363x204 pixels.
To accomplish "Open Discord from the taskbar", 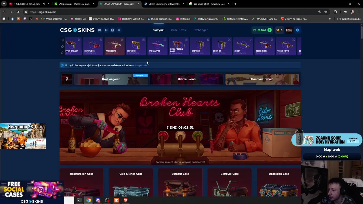I will tap(98, 200).
